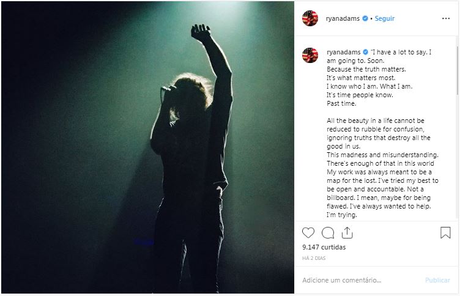Click the profile avatar in the post header
The height and width of the screenshot is (296, 460).
point(310,18)
